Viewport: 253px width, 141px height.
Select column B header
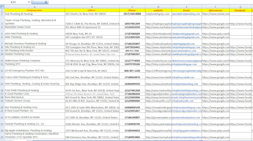tap(92, 7)
